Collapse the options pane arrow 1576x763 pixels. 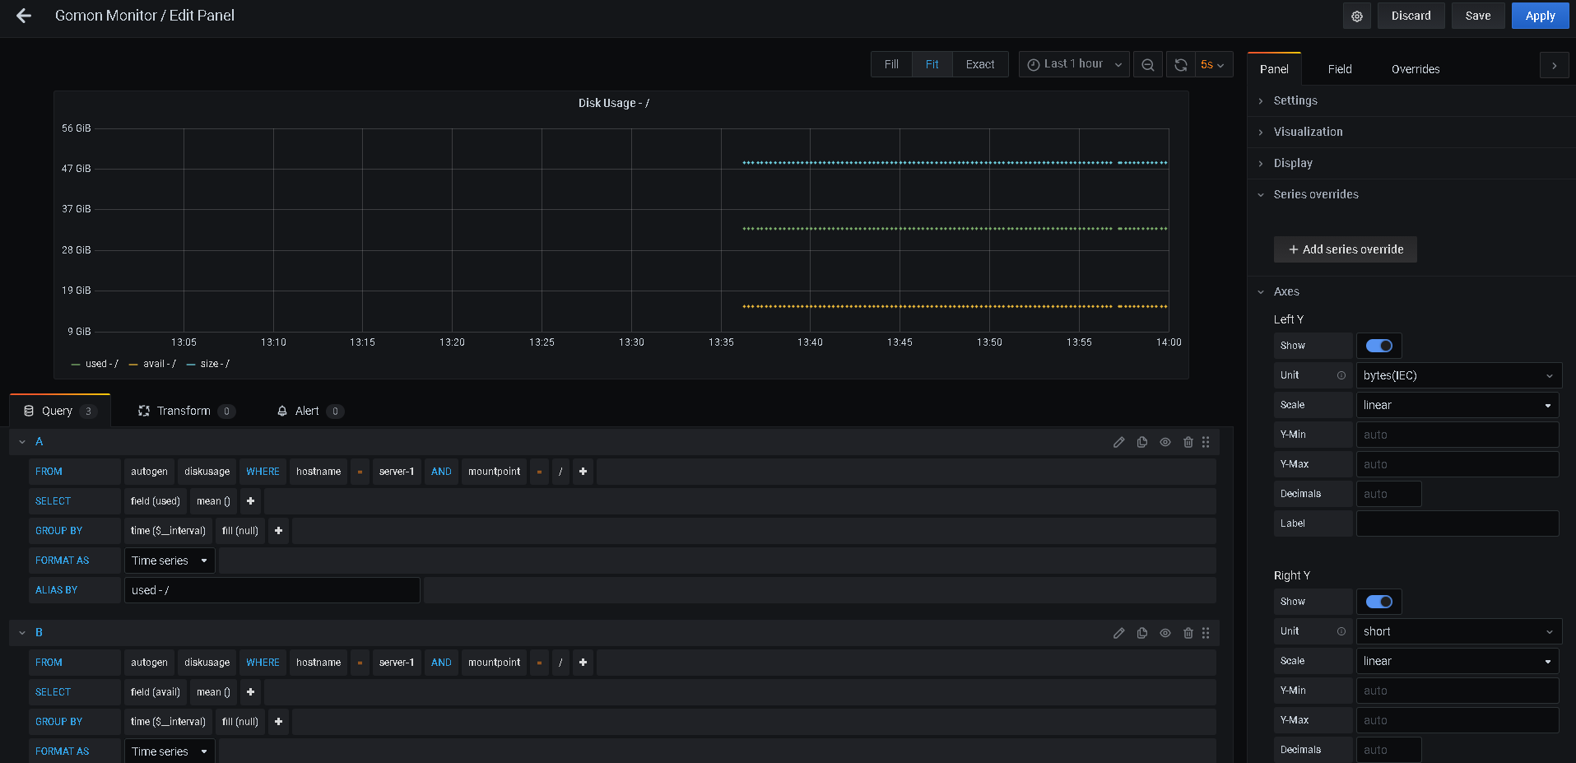[x=1554, y=66]
